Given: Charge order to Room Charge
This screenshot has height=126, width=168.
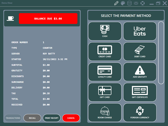Looking at the screenshot, I should pyautogui.click(x=105, y=113).
